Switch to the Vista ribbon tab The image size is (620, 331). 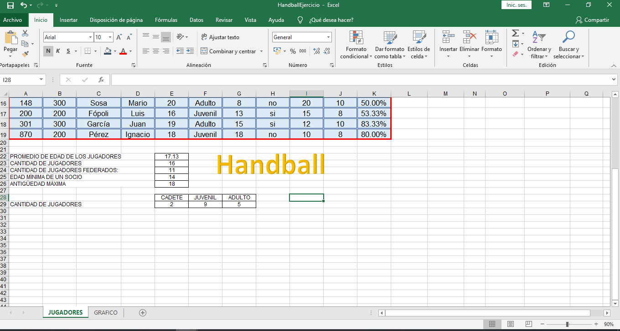pyautogui.click(x=250, y=20)
